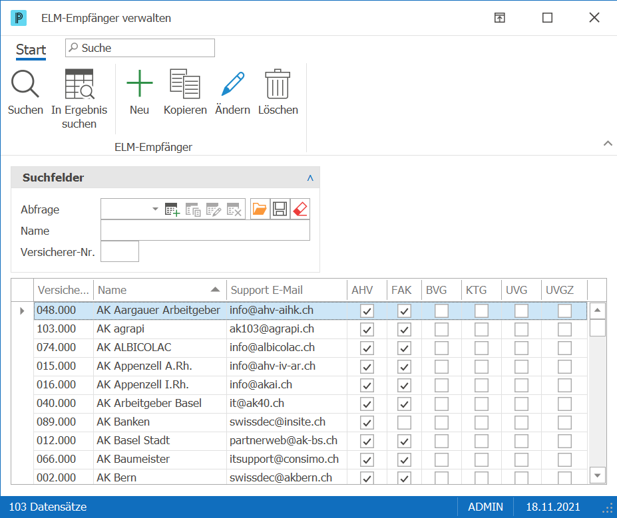Check BVG for AK ALBICOLAC
This screenshot has width=617, height=518.
[x=441, y=348]
